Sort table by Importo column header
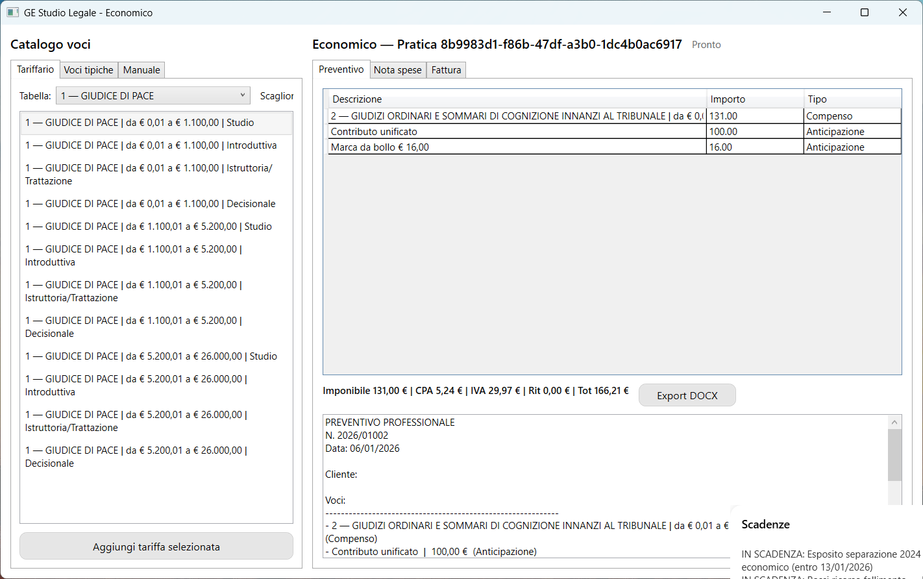 754,99
